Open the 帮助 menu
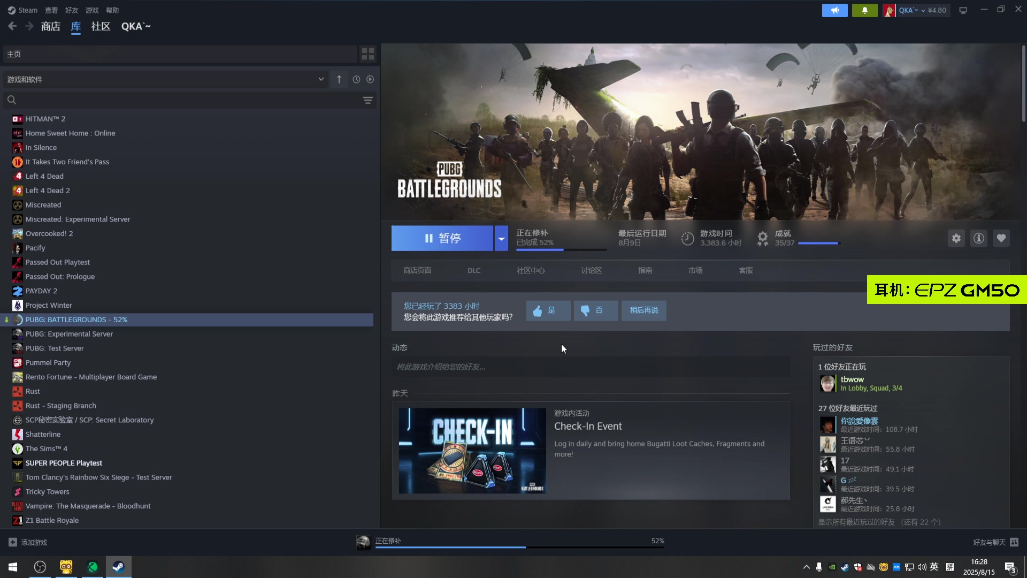Image resolution: width=1027 pixels, height=578 pixels. [x=112, y=10]
